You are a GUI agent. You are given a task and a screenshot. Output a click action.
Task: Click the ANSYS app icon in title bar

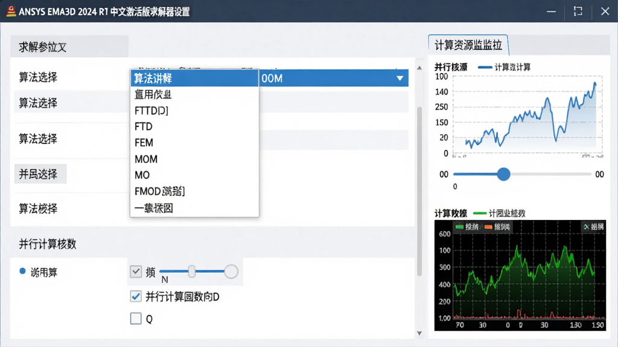coord(11,11)
